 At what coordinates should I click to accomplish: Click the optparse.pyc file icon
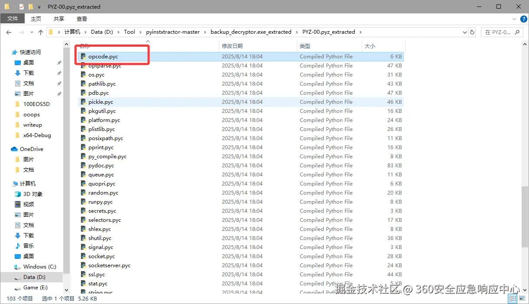83,66
